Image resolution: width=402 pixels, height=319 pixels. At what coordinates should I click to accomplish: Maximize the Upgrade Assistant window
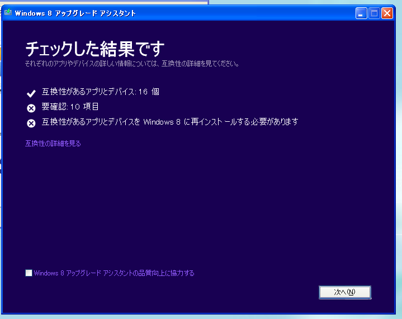tap(374, 13)
